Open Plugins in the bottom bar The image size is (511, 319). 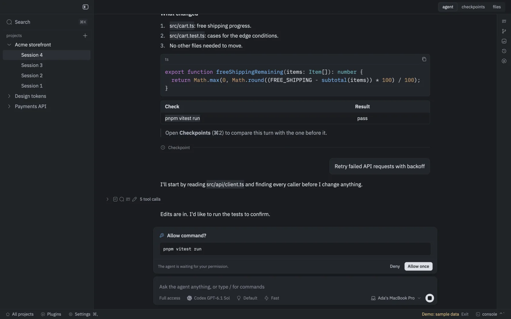(x=51, y=314)
